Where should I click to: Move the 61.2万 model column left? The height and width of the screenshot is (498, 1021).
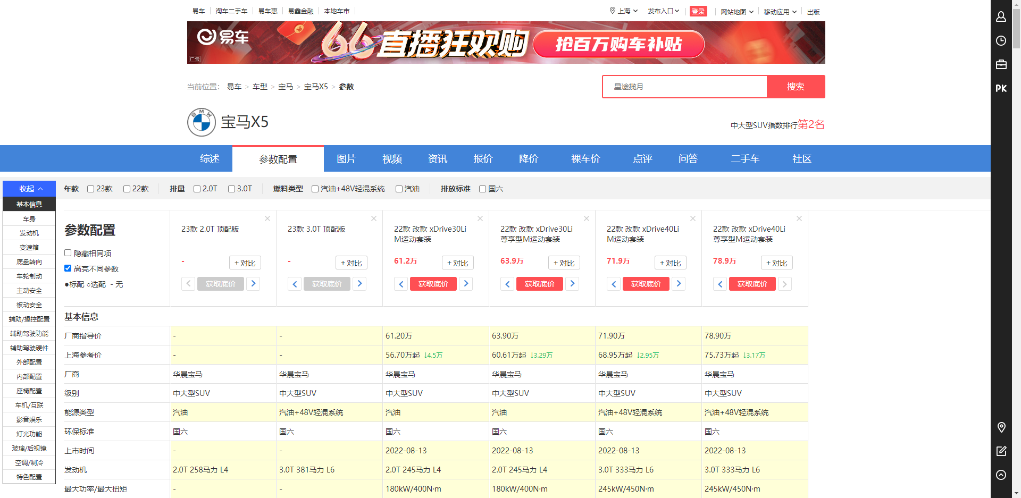[401, 284]
